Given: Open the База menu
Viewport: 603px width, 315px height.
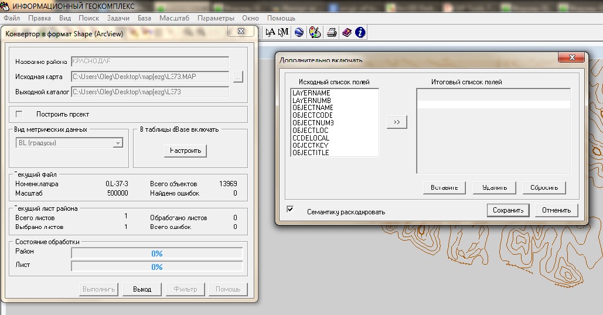Looking at the screenshot, I should 144,18.
